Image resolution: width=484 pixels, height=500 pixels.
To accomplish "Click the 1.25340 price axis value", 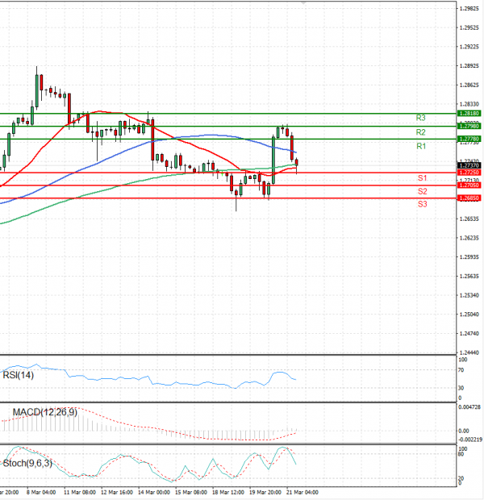I will pyautogui.click(x=469, y=295).
